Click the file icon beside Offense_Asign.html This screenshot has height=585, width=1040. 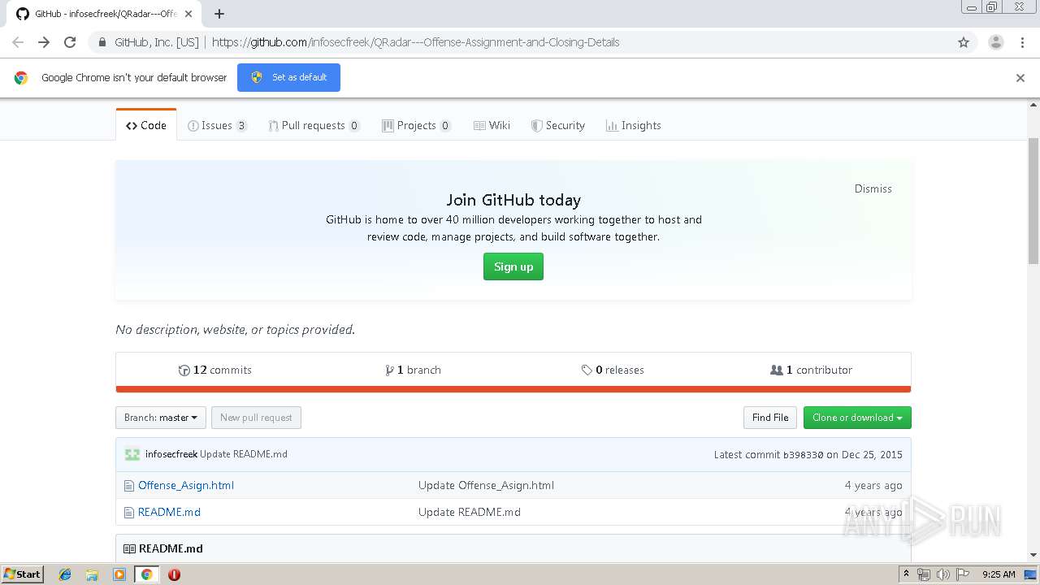click(128, 486)
